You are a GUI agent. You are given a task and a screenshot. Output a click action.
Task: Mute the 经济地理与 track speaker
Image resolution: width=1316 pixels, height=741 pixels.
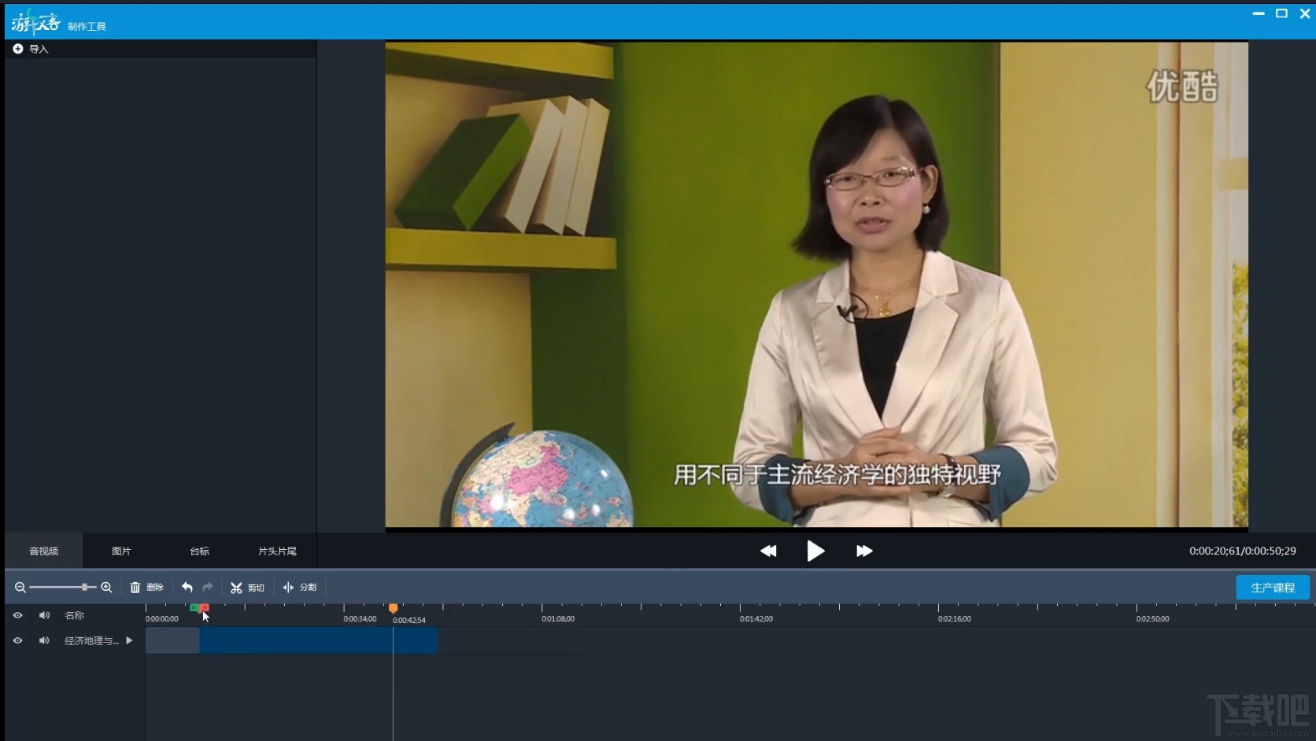point(44,640)
